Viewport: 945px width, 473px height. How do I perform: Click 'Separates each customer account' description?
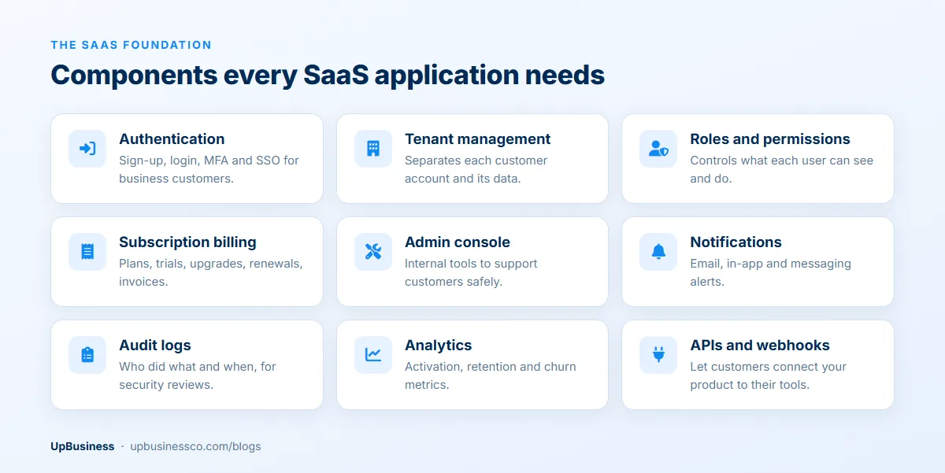click(x=476, y=169)
